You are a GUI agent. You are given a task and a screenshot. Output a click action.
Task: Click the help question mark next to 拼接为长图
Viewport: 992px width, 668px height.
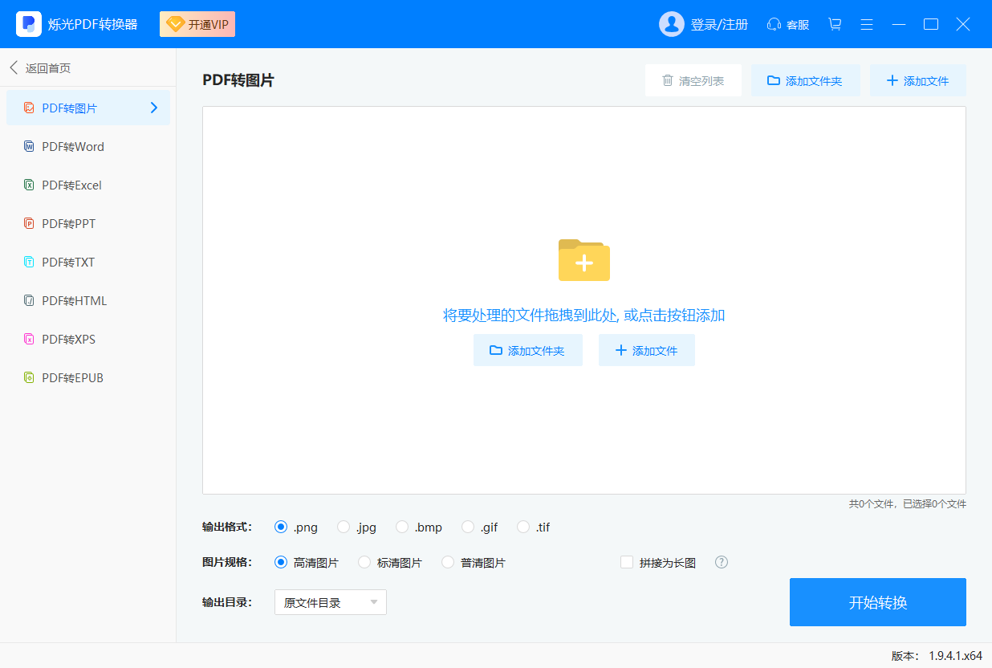(722, 562)
